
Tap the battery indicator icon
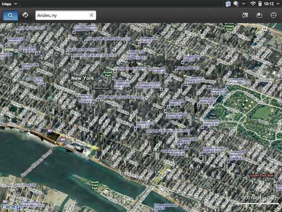(x=260, y=4)
